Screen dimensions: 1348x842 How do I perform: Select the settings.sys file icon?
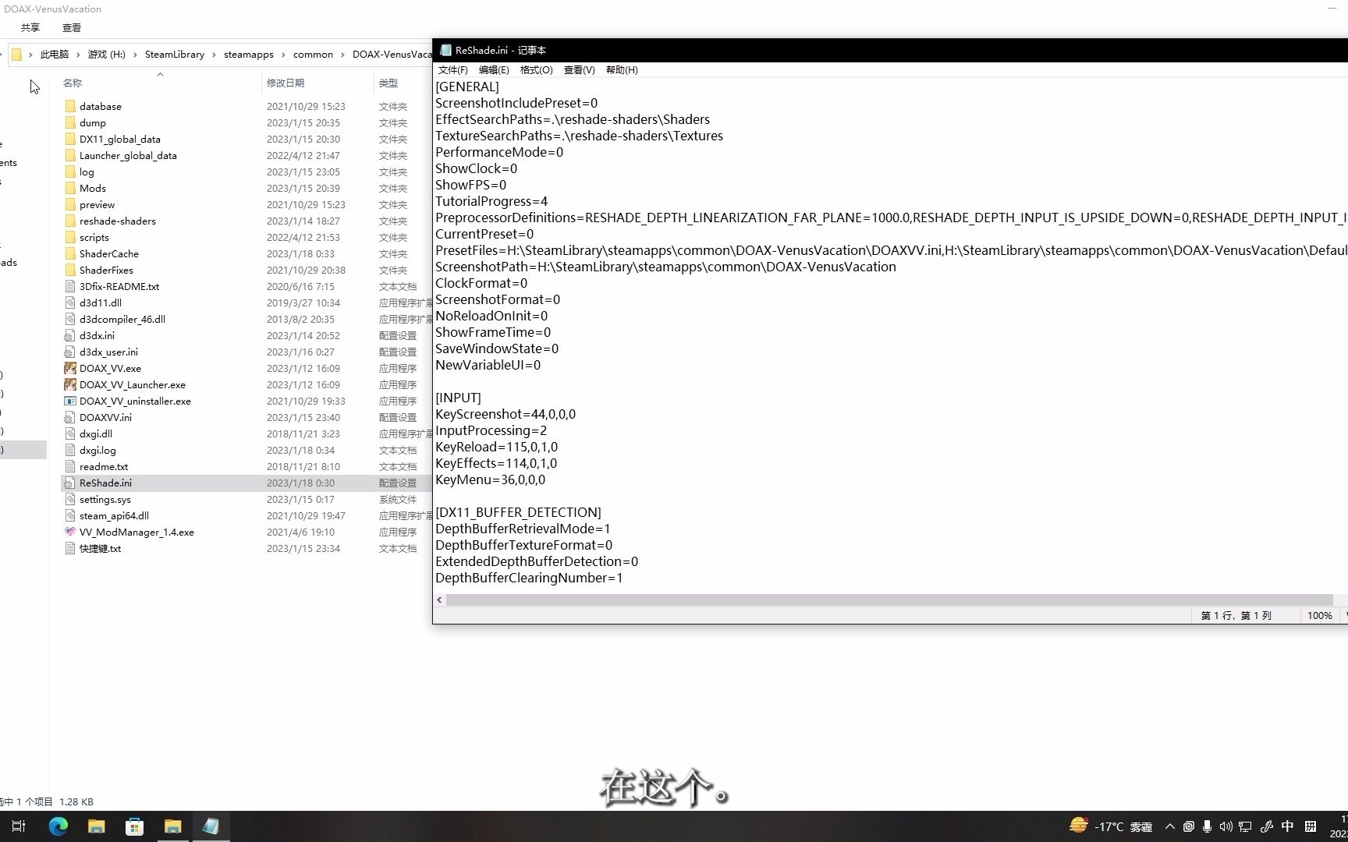[x=70, y=499]
